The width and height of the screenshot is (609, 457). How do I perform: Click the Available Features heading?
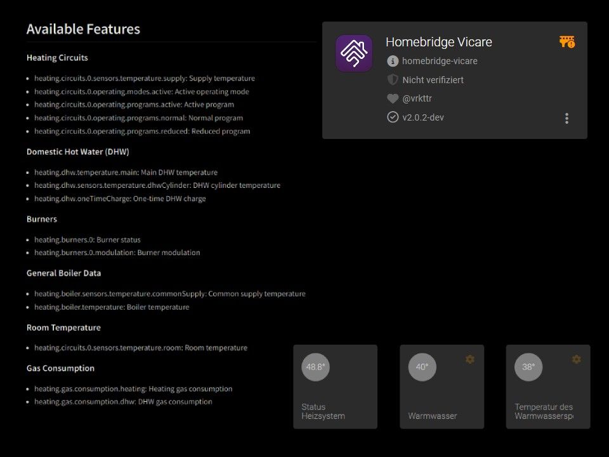point(83,29)
